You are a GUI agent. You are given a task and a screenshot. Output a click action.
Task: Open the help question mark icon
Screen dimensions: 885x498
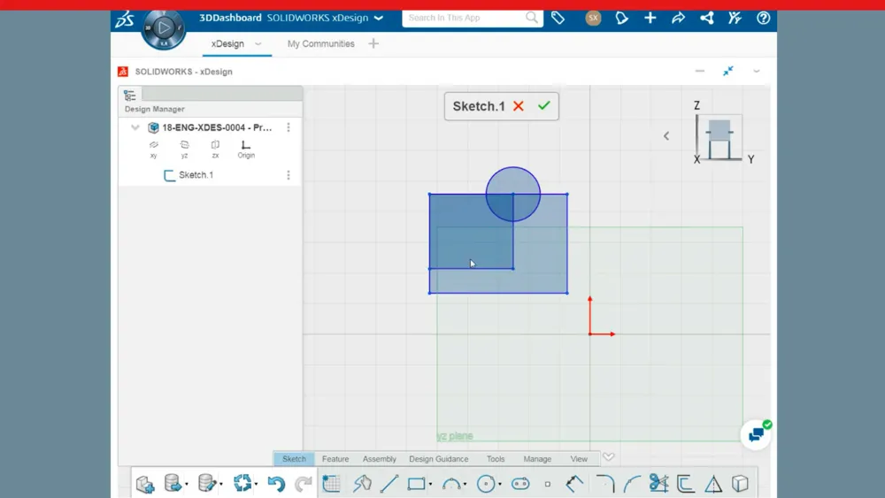(763, 18)
